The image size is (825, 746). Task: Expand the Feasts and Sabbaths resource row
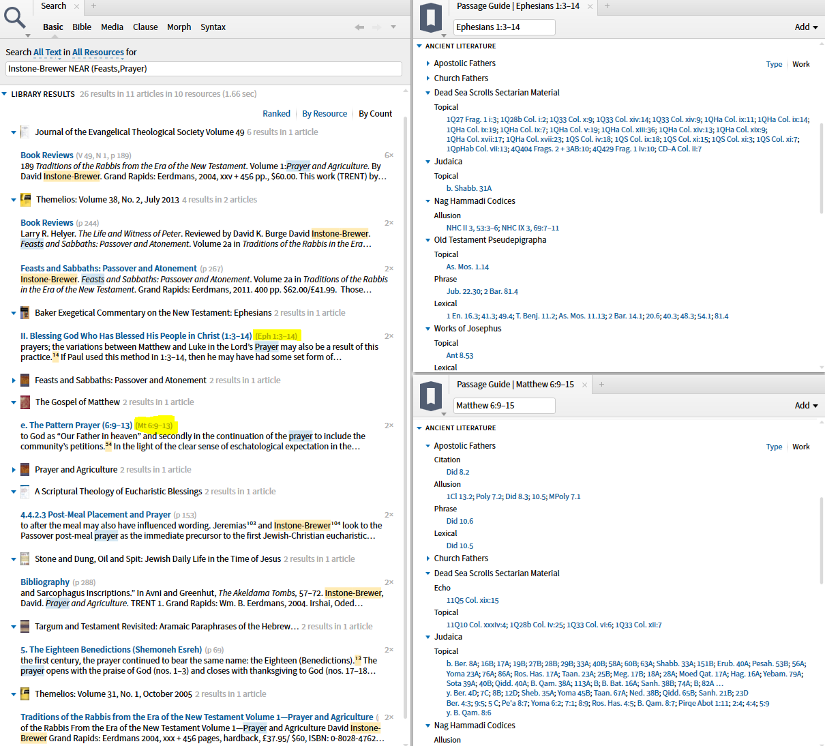pos(14,381)
